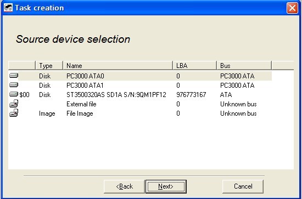Click the LBA value 976773167
Screen dimensions: 302x199
click(191, 95)
